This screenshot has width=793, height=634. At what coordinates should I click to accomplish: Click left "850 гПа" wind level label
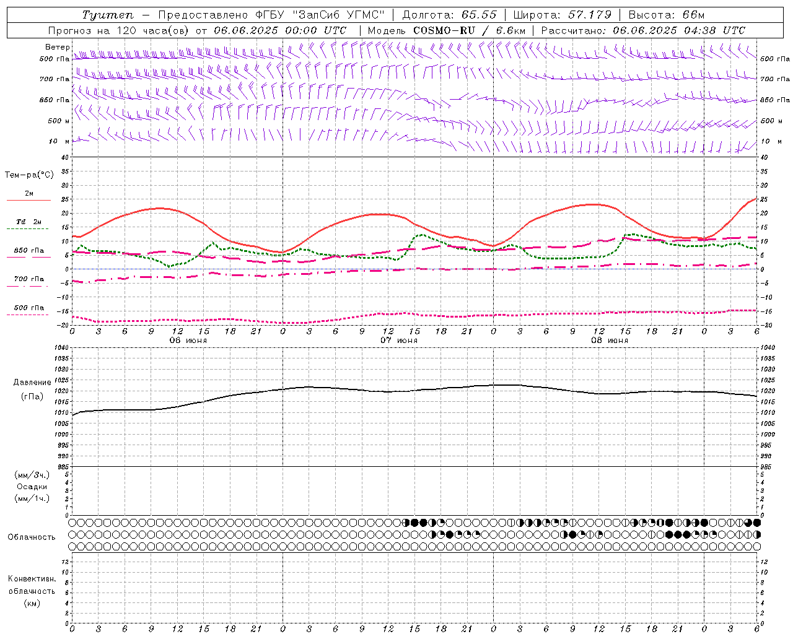(x=55, y=100)
